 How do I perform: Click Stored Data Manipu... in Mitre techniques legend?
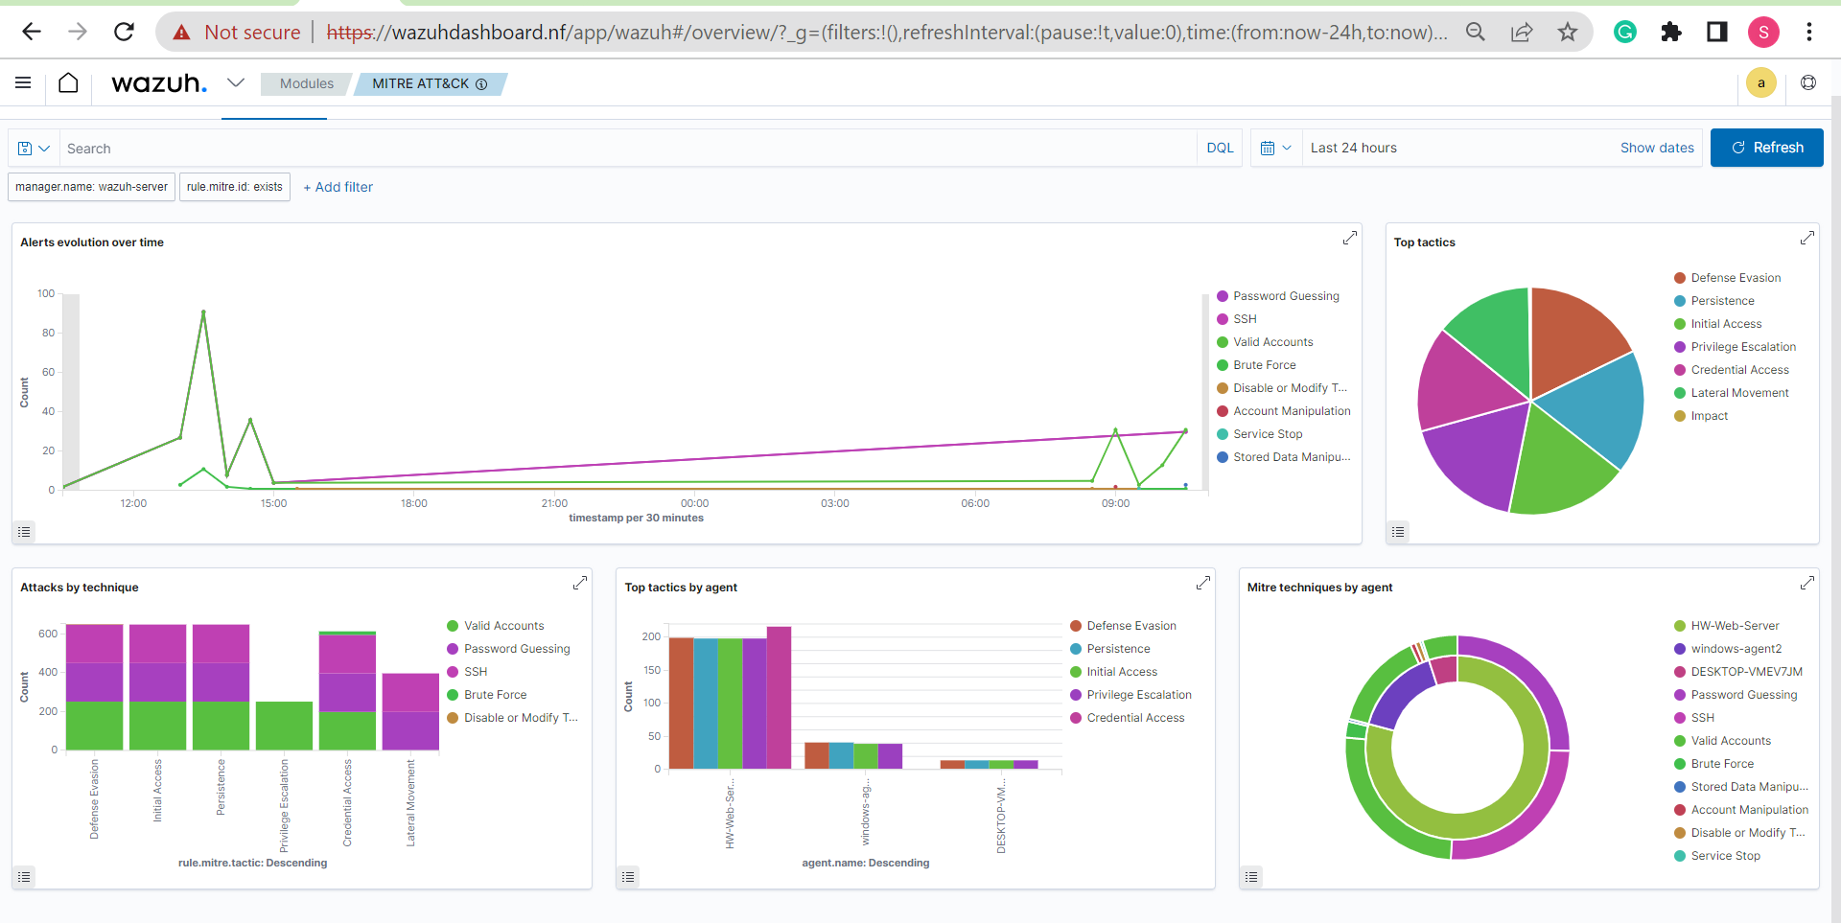(x=1749, y=787)
